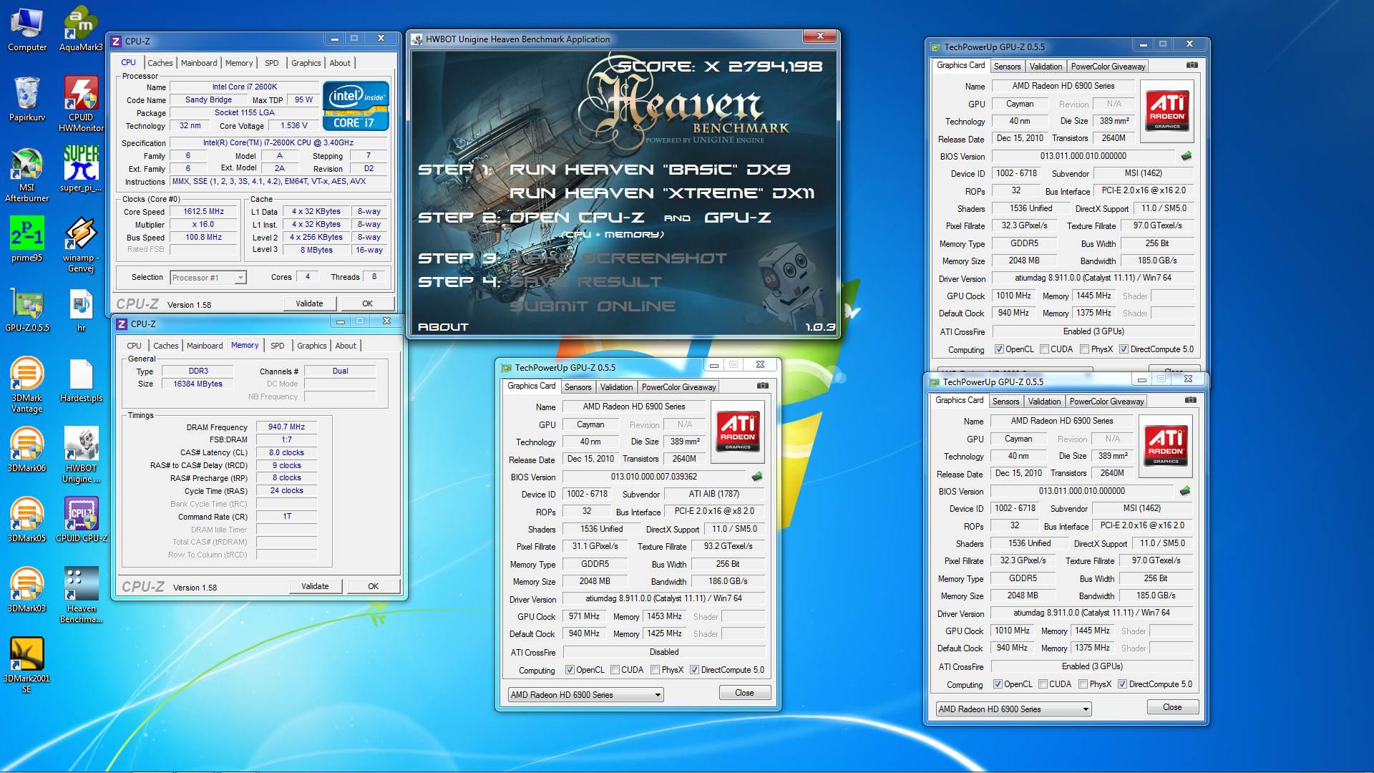Open AquaMark3 desktop shortcut
Image resolution: width=1374 pixels, height=773 pixels.
tap(81, 30)
